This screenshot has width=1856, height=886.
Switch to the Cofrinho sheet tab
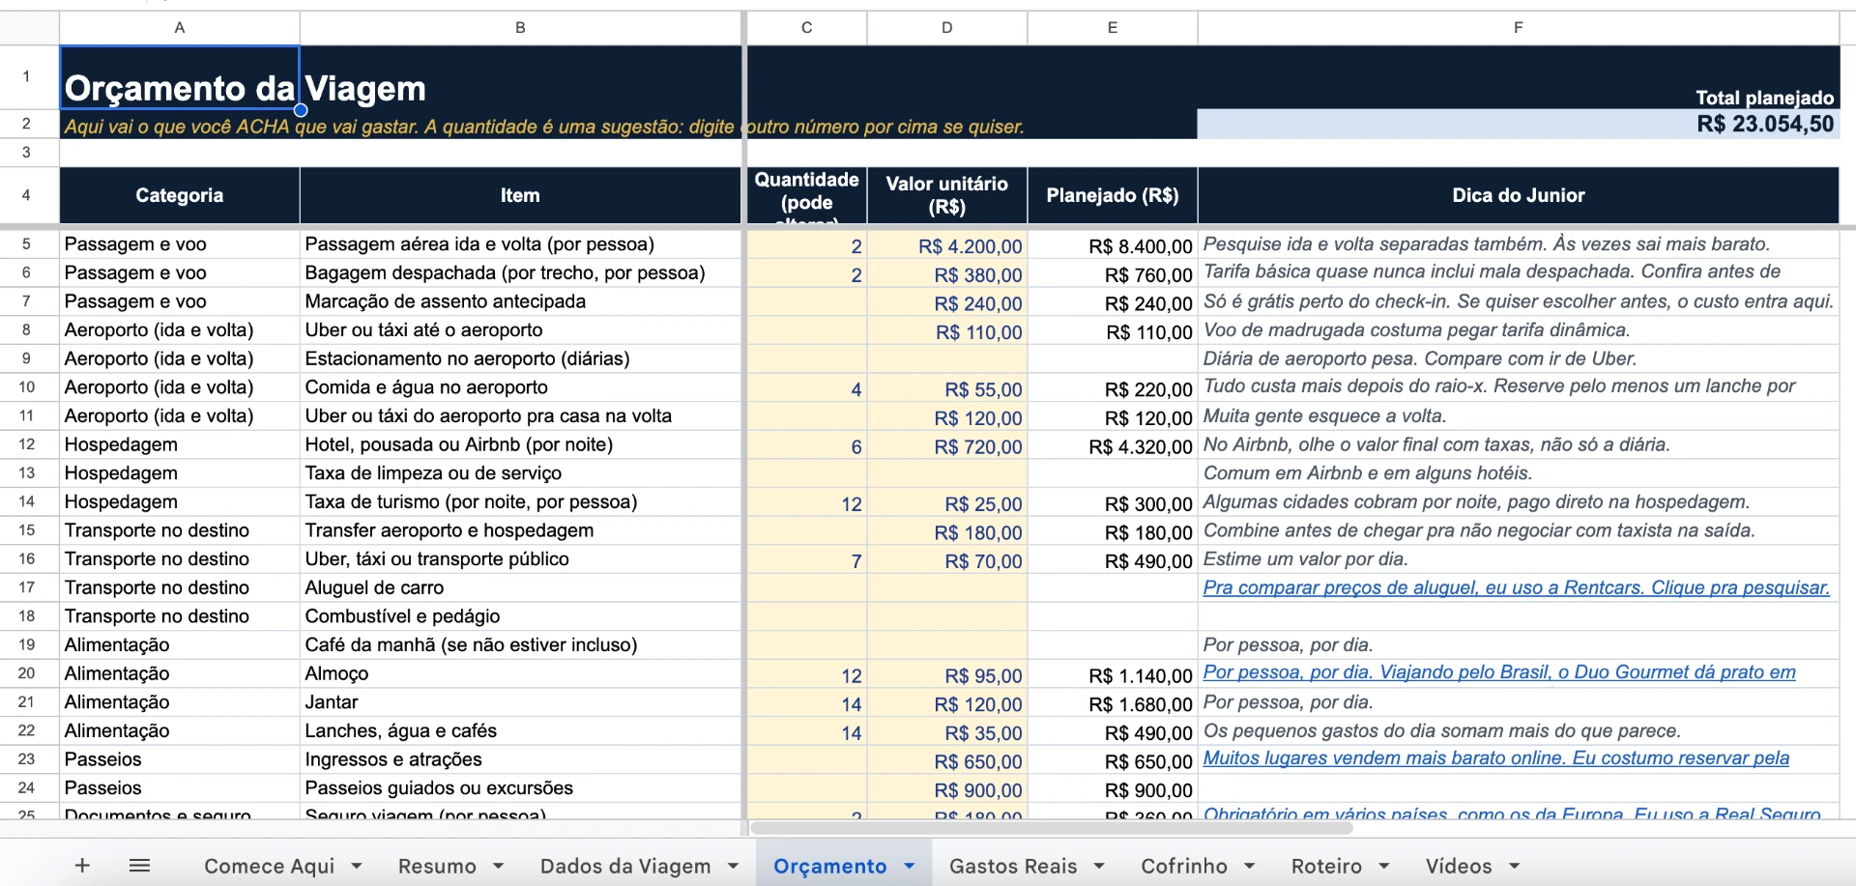1184,866
